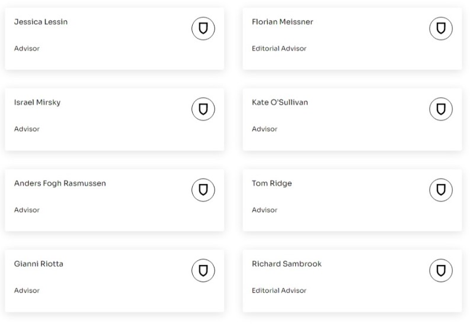Click the Anders Fogh Rasmussen name
470x324 pixels.
[60, 183]
